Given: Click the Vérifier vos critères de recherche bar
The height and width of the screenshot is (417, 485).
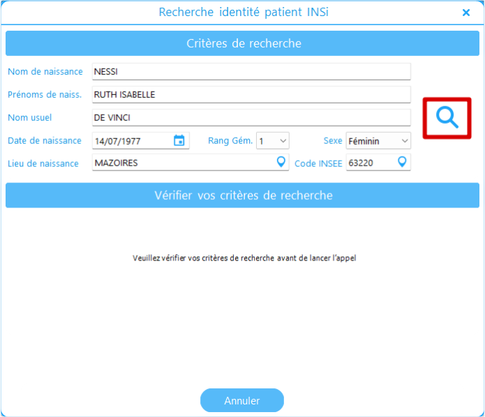Looking at the screenshot, I should pyautogui.click(x=243, y=196).
